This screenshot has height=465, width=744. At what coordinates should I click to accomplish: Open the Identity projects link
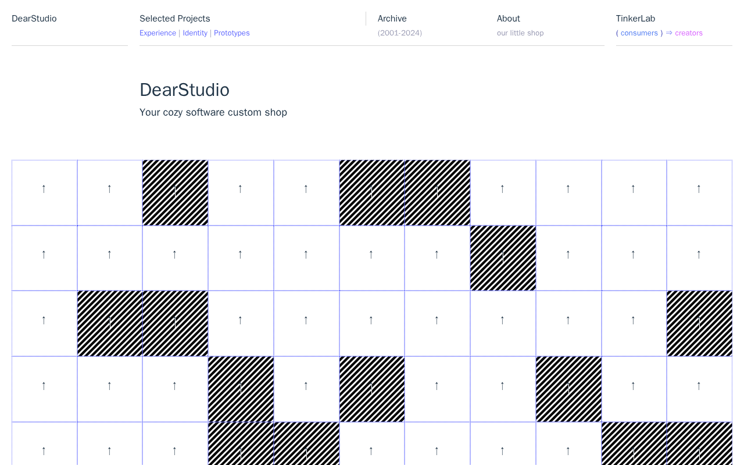195,33
